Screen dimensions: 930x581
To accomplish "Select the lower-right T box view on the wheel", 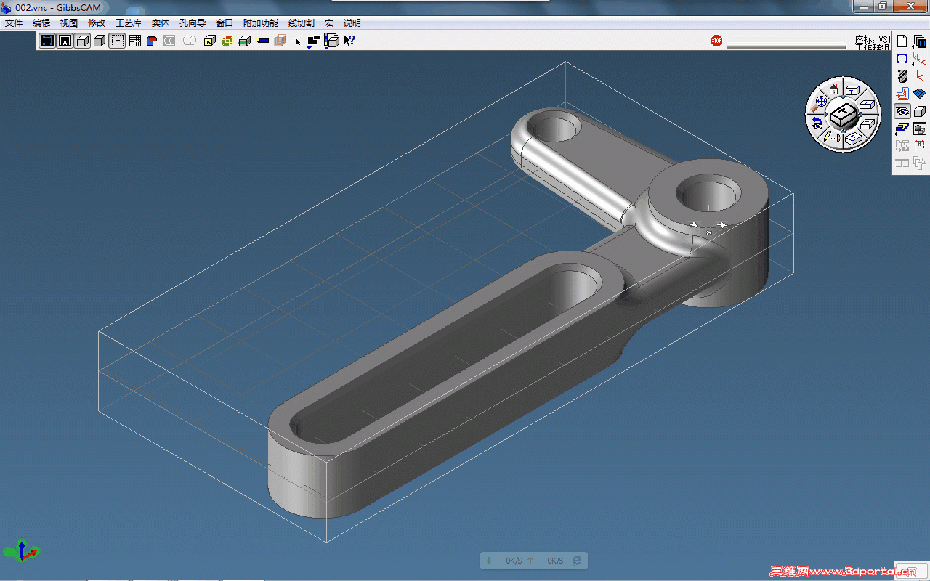I will click(866, 124).
